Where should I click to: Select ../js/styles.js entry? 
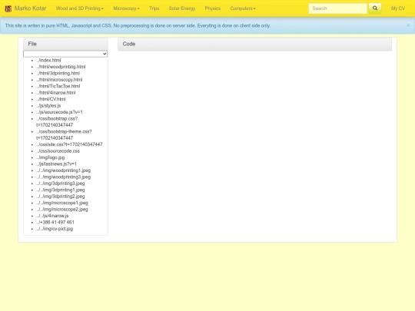coord(48,105)
